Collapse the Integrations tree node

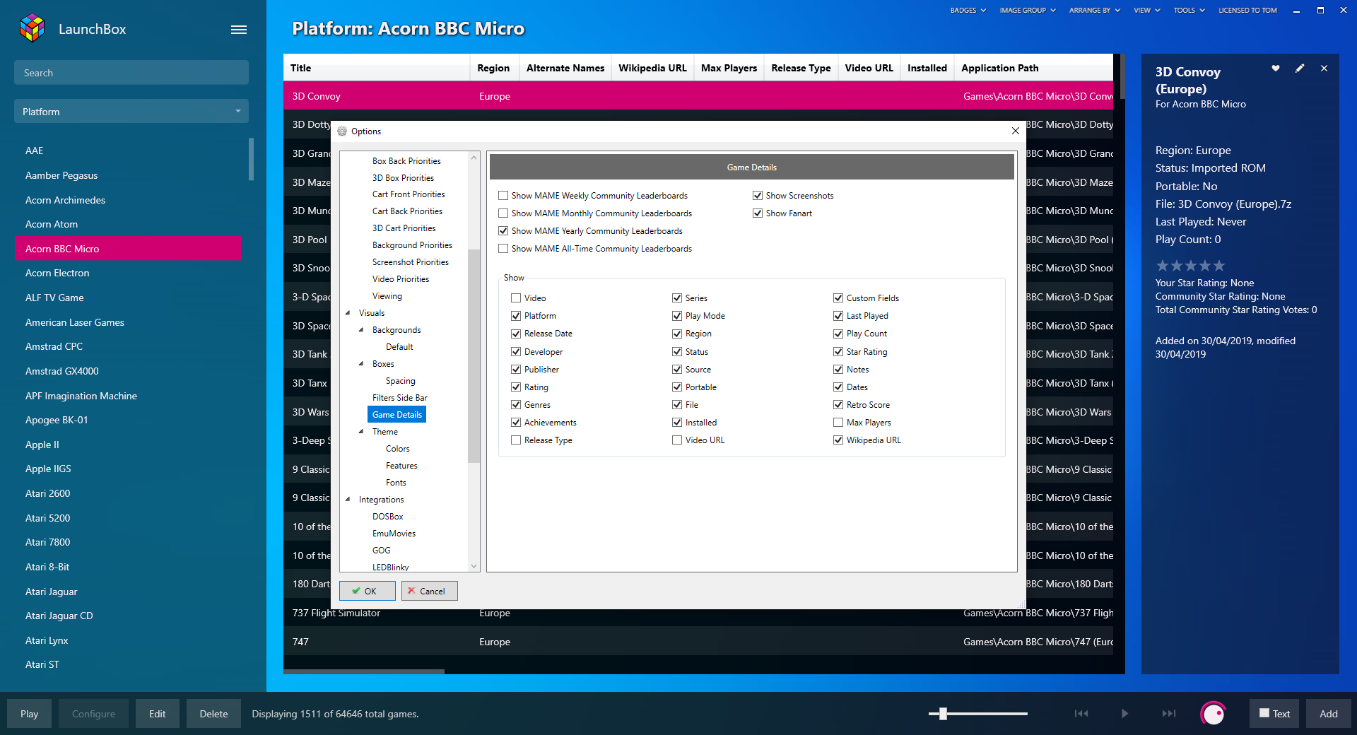point(348,500)
